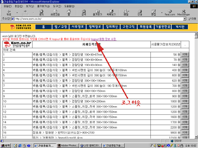Select row 3 text 경량단열 190•90•90mm 140 원

point(91,65)
